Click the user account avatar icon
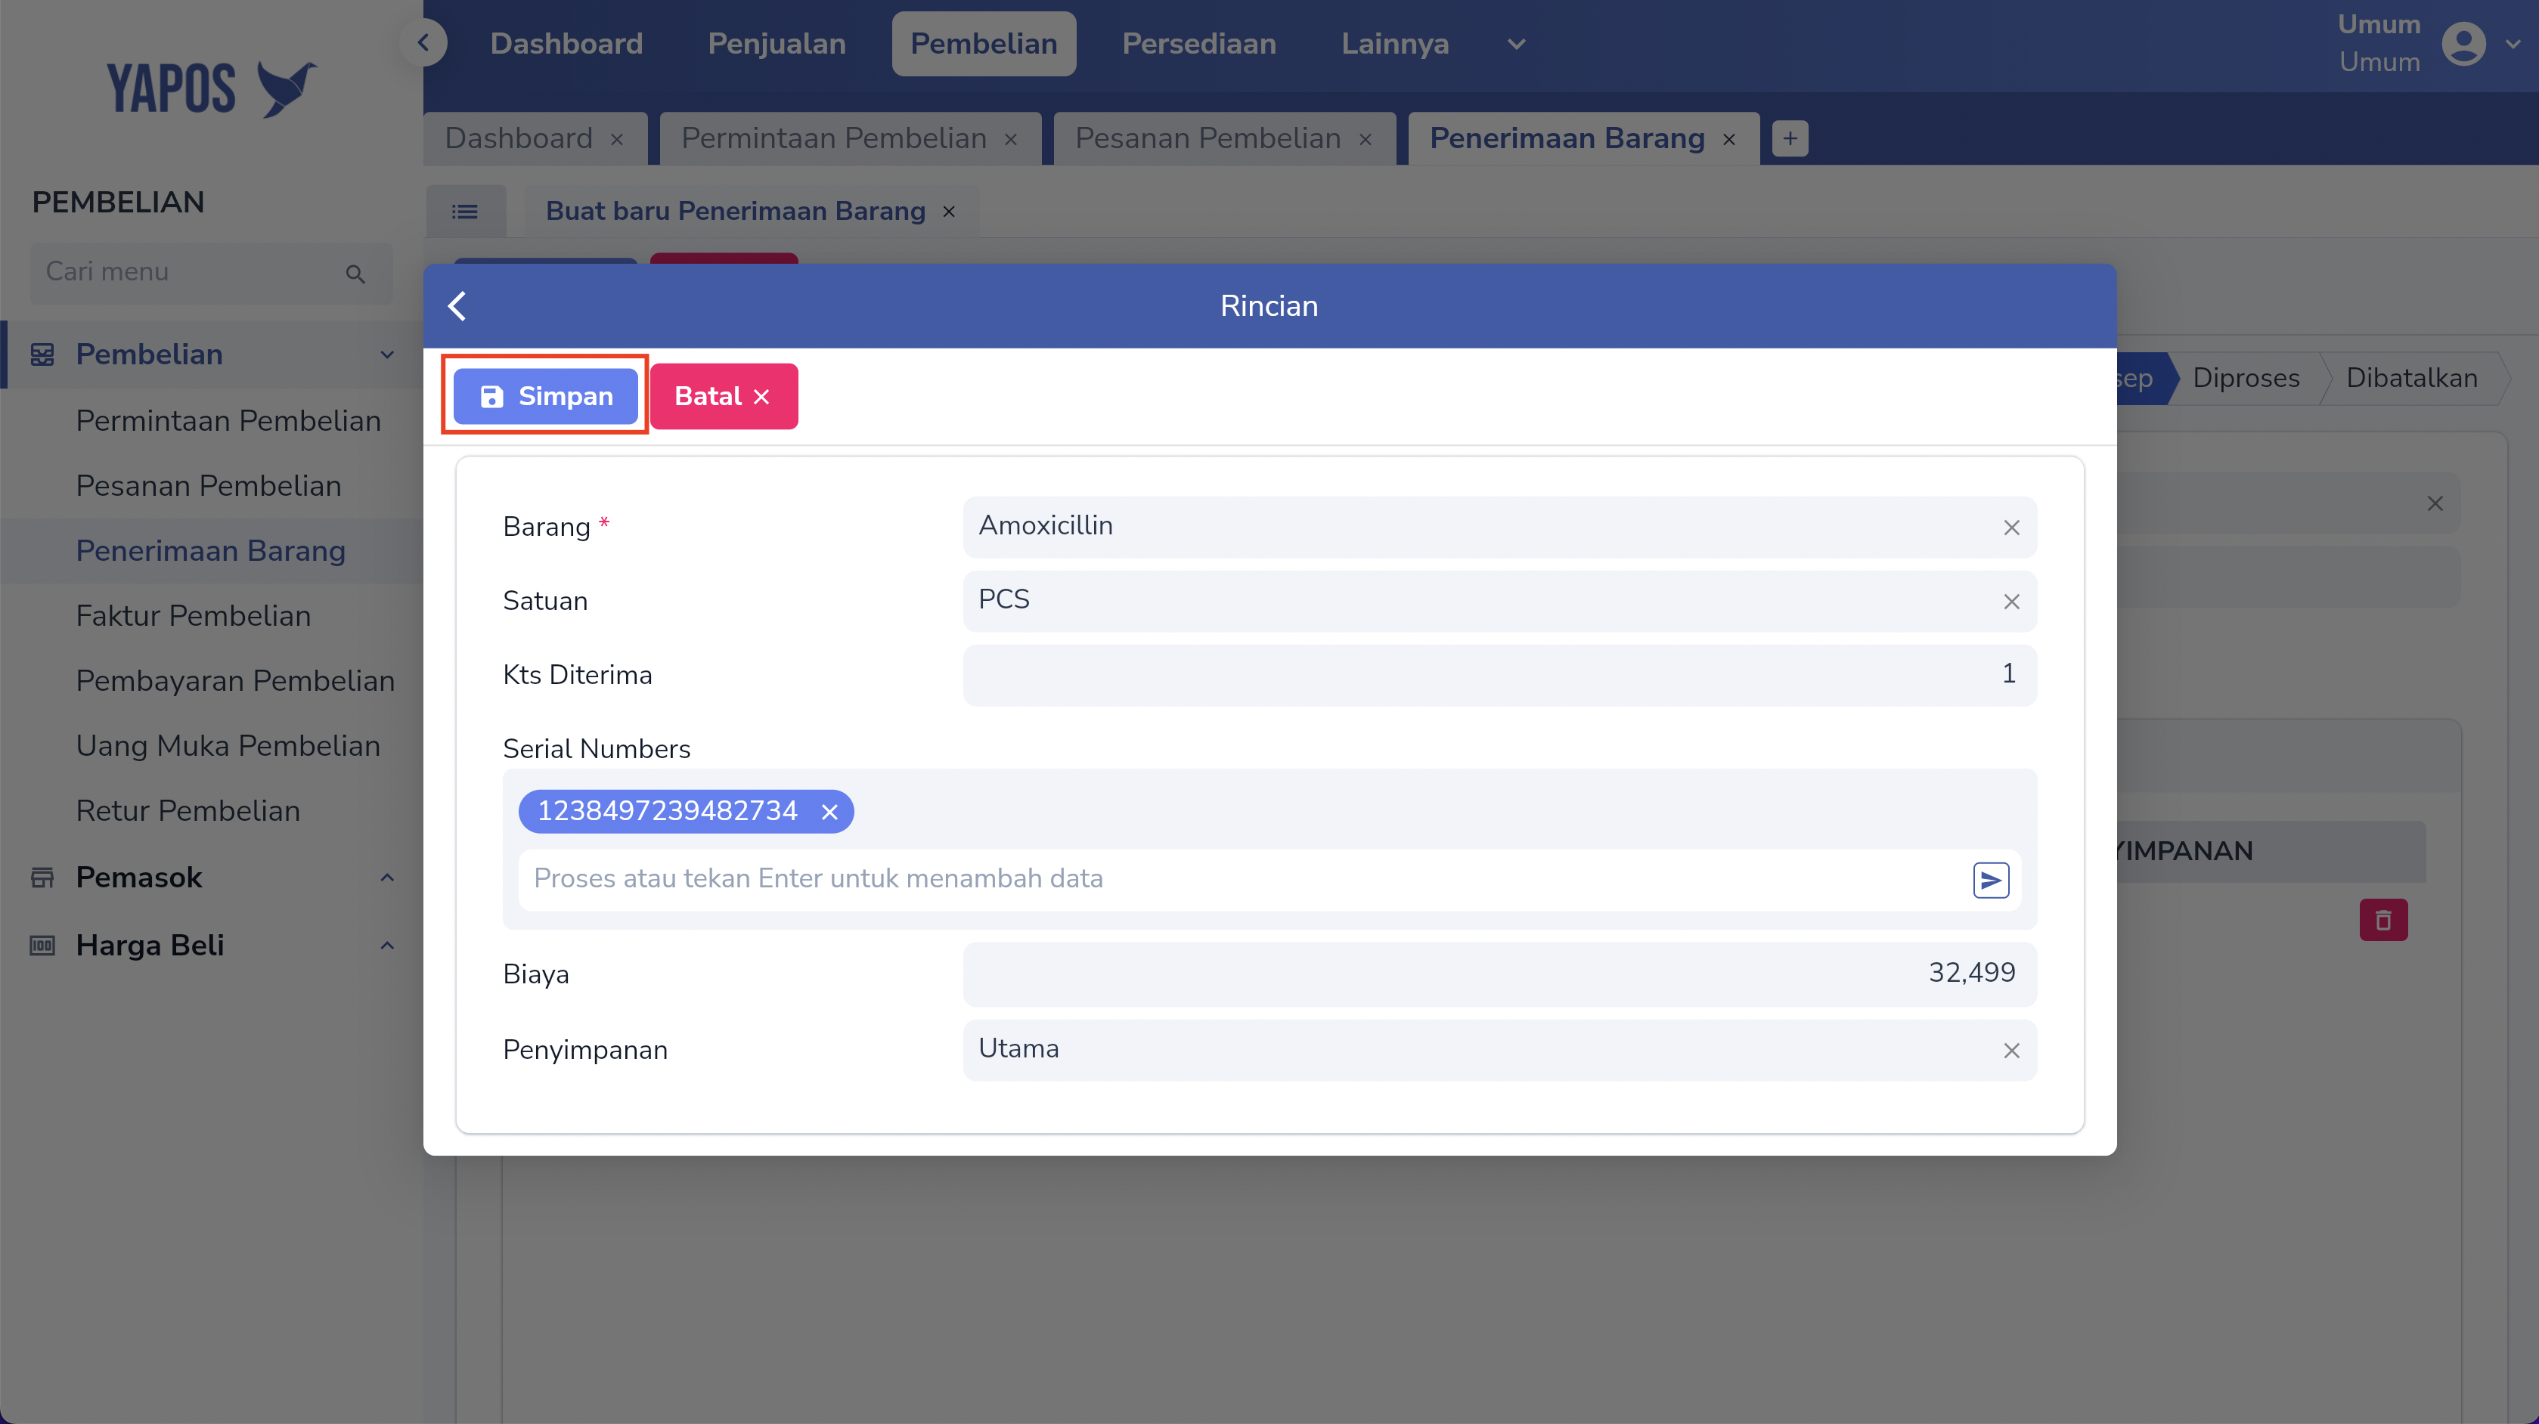Viewport: 2539px width, 1424px height. coord(2463,45)
